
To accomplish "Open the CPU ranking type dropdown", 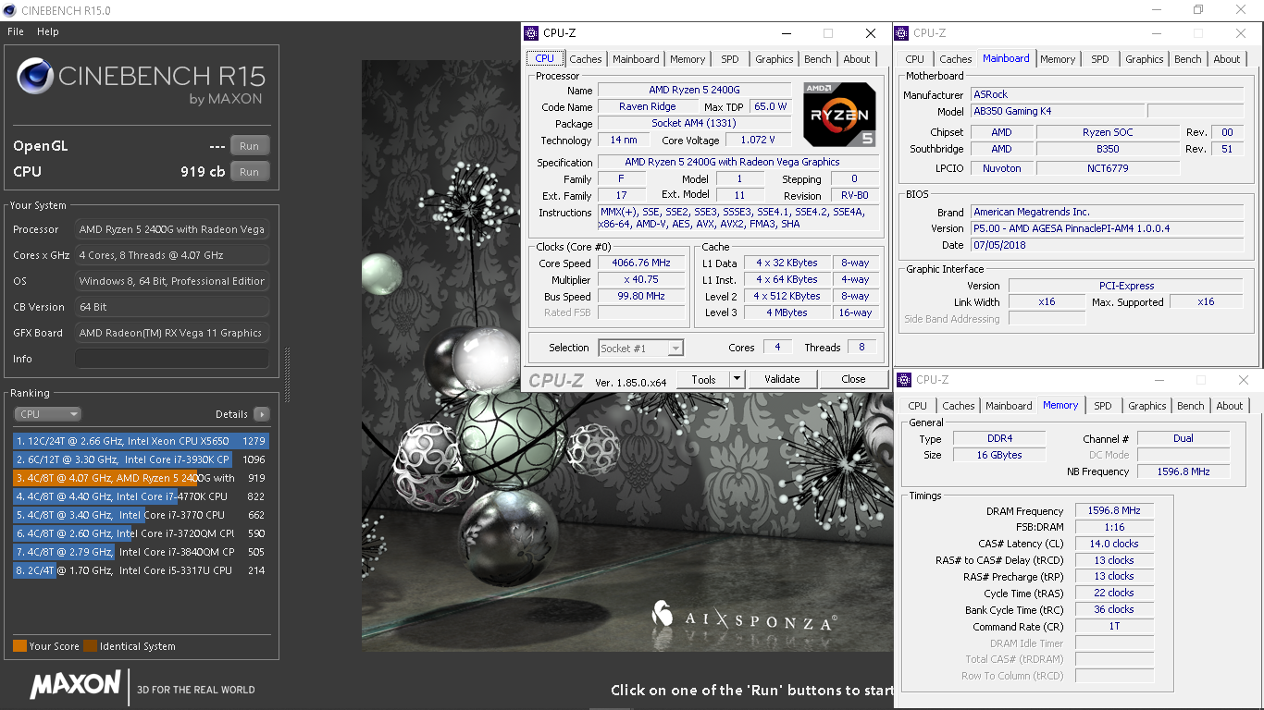I will [x=48, y=414].
